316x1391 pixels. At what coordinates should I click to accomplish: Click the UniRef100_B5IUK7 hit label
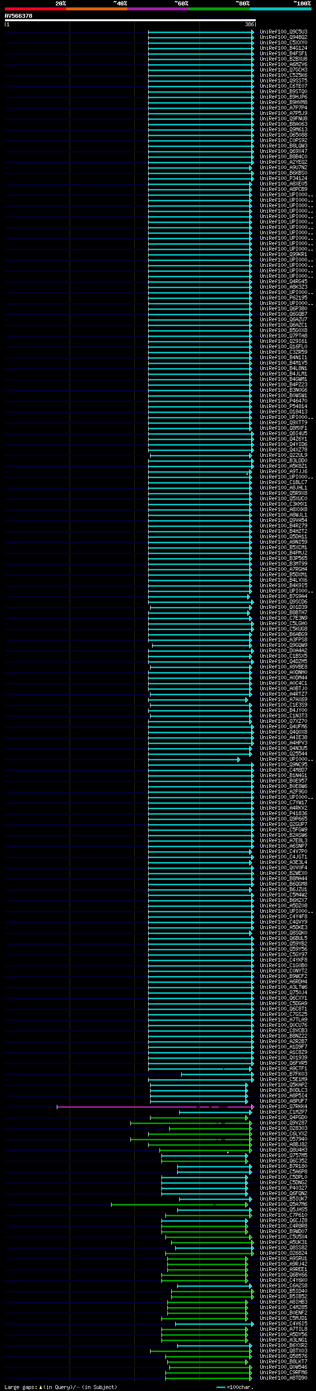283,1200
